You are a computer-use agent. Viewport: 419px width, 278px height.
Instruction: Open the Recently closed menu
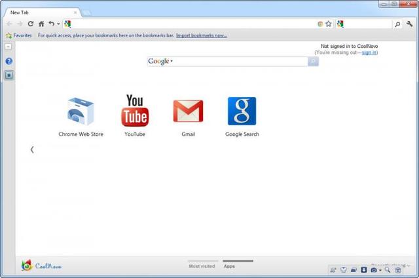[x=390, y=265]
